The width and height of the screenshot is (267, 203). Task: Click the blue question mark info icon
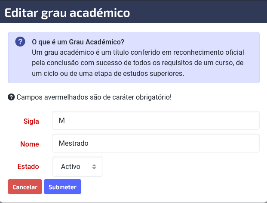[x=20, y=42]
